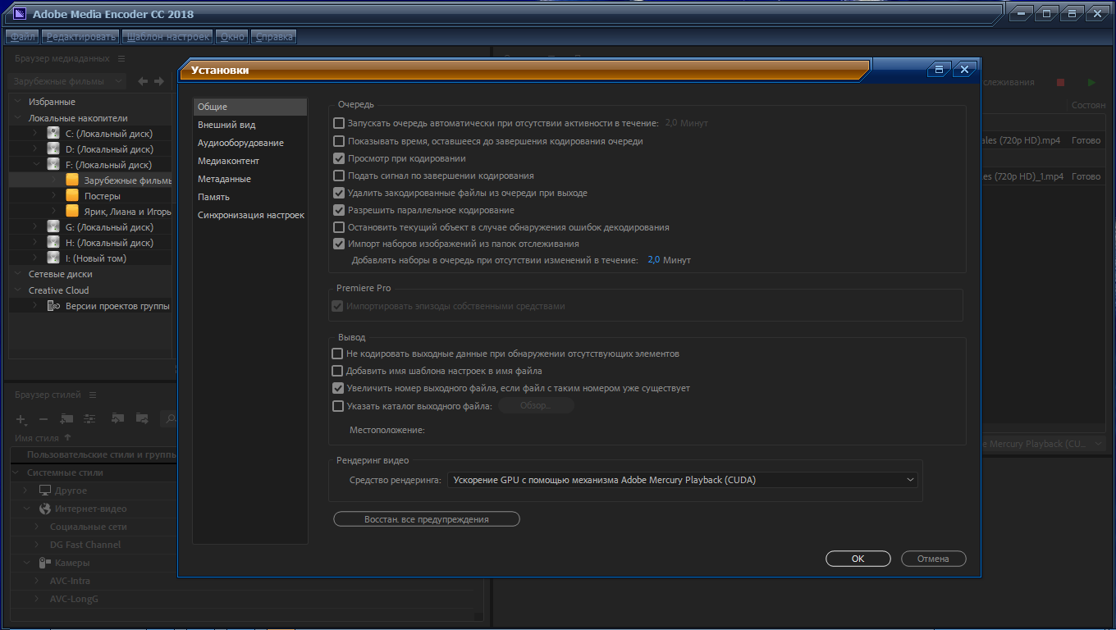
Task: Open the Media Browser panel menu icon
Action: tap(121, 59)
